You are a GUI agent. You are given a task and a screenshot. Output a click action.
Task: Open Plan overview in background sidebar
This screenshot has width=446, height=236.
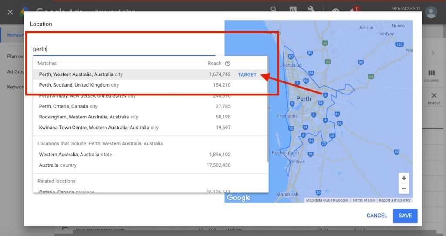click(x=15, y=57)
